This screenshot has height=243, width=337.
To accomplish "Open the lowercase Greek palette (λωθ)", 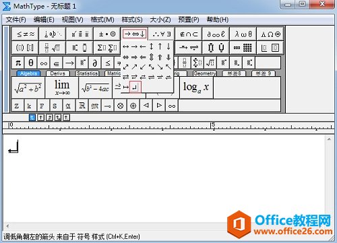I will pyautogui.click(x=243, y=34).
